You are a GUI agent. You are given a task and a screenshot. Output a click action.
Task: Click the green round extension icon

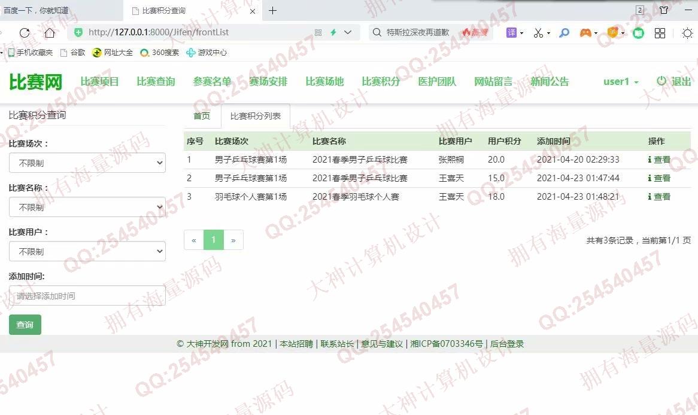click(638, 32)
